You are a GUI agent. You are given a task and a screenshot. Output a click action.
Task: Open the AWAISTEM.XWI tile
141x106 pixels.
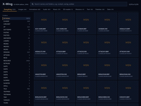click(65, 69)
